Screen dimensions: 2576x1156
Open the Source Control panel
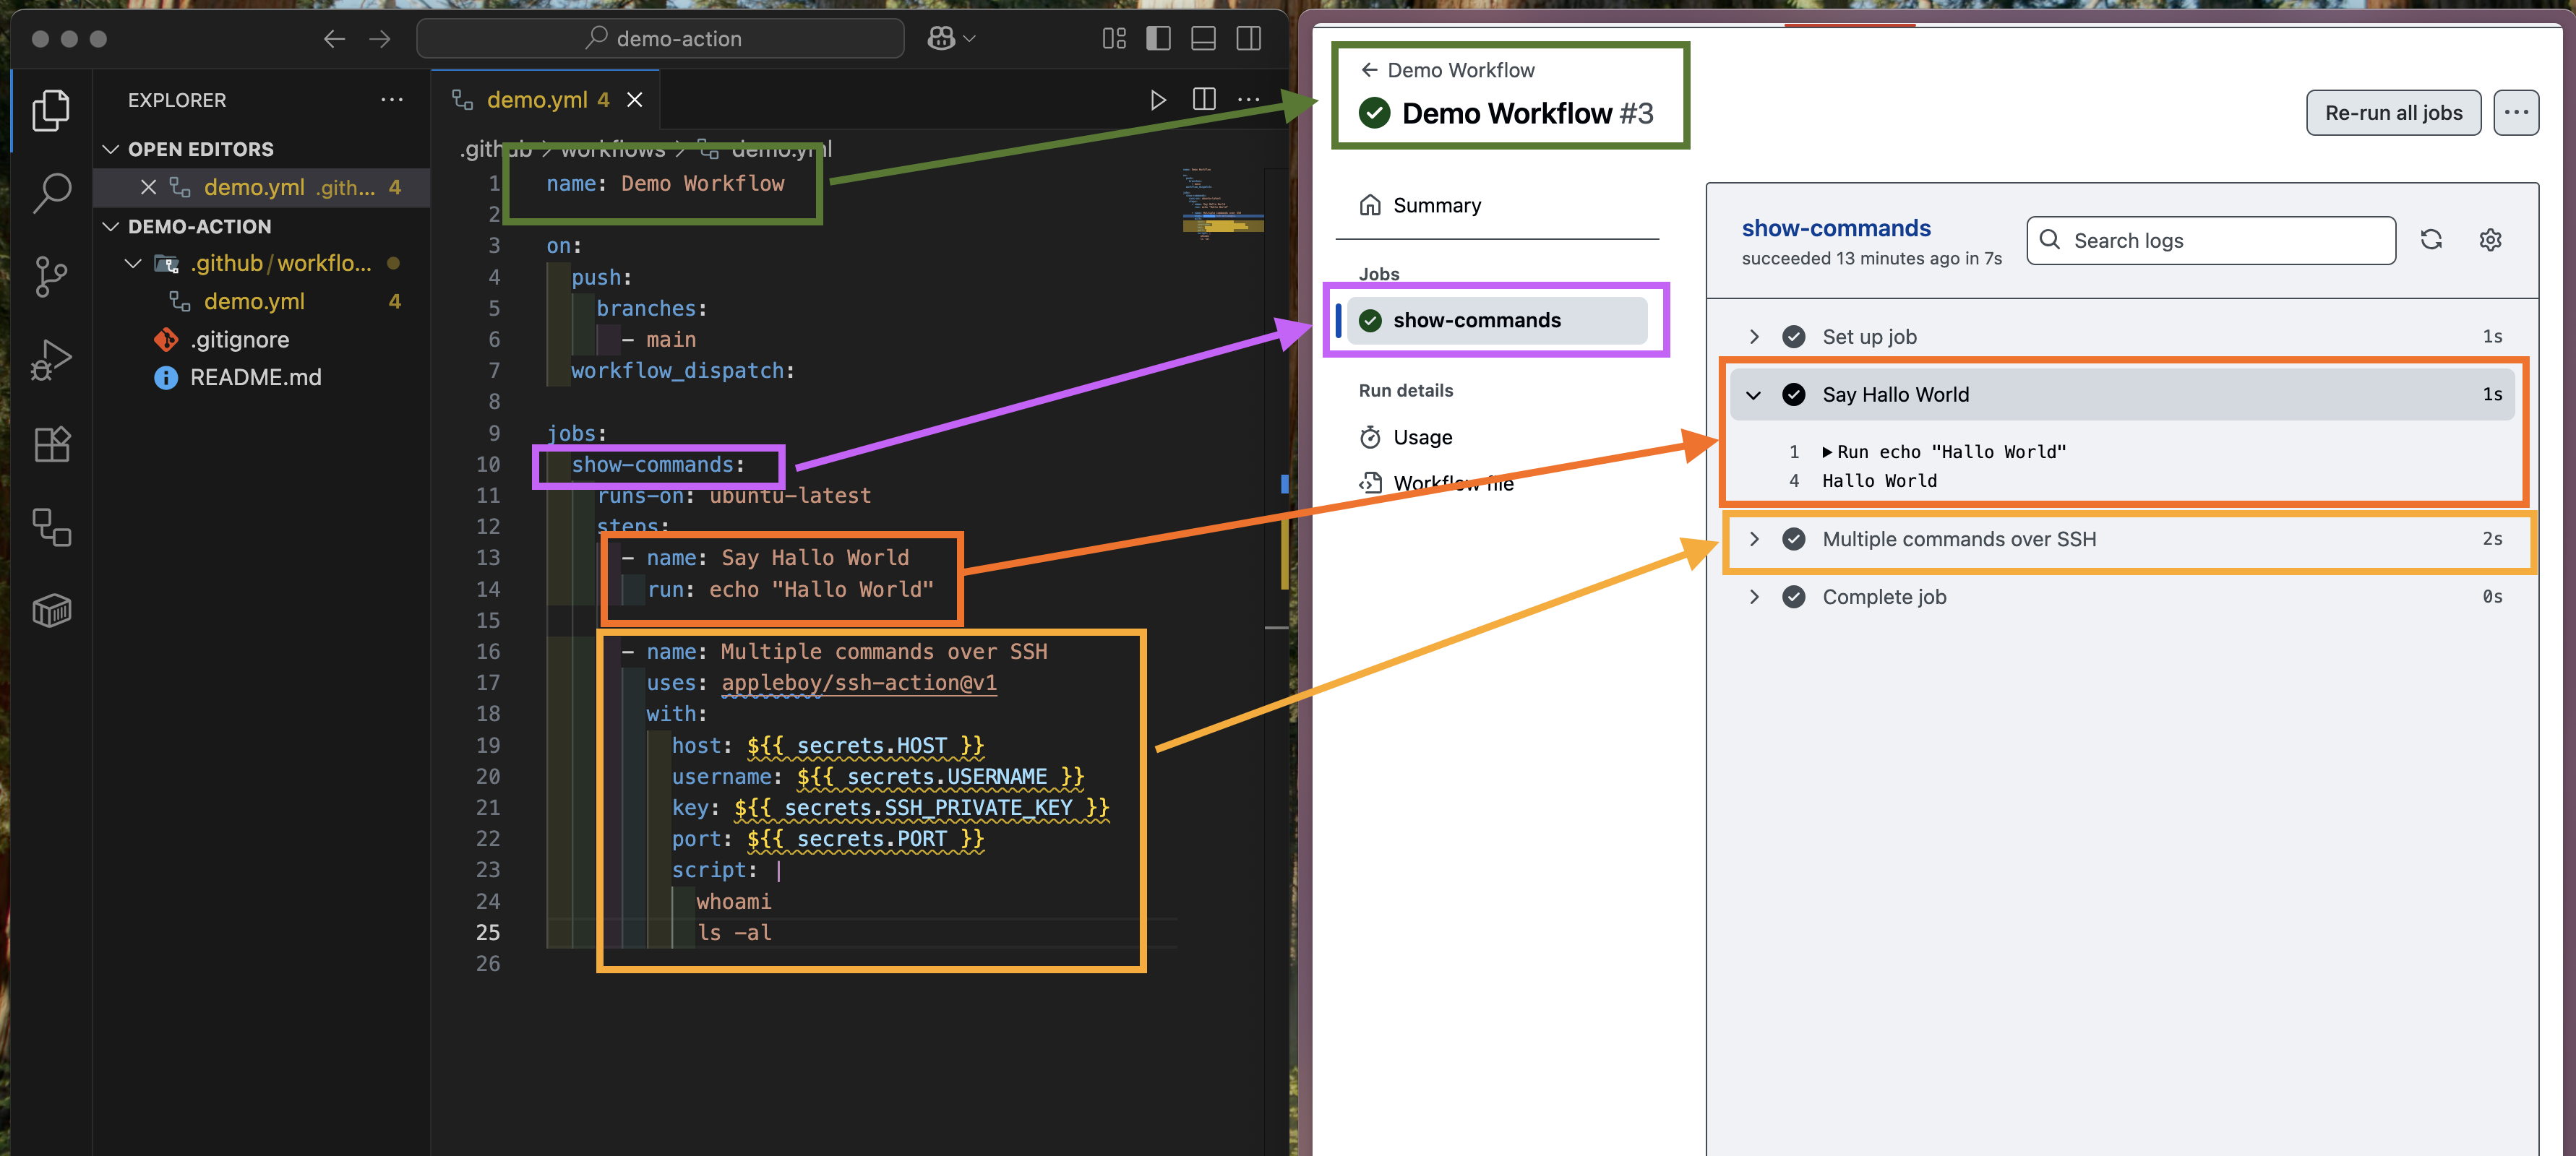[x=51, y=277]
